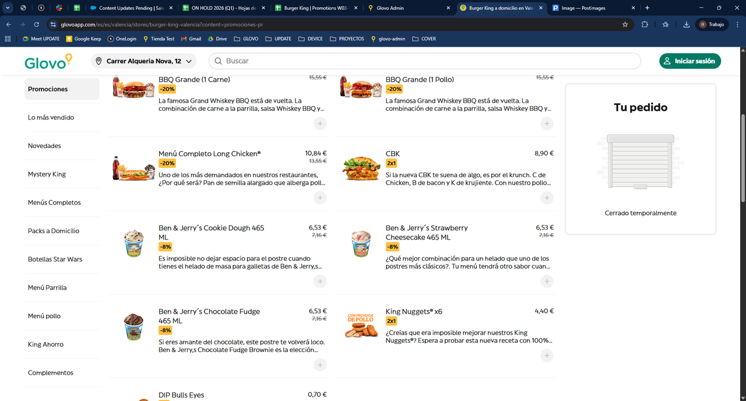Open the Trabajo profile menu

point(712,24)
